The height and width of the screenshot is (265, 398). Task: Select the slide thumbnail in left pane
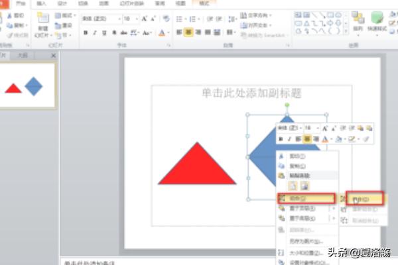coord(27,85)
